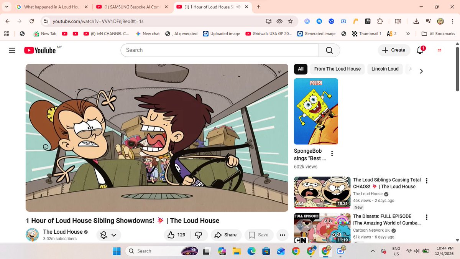Open Loud Siblings Causing Total CHAOS thumbnail

(x=322, y=193)
